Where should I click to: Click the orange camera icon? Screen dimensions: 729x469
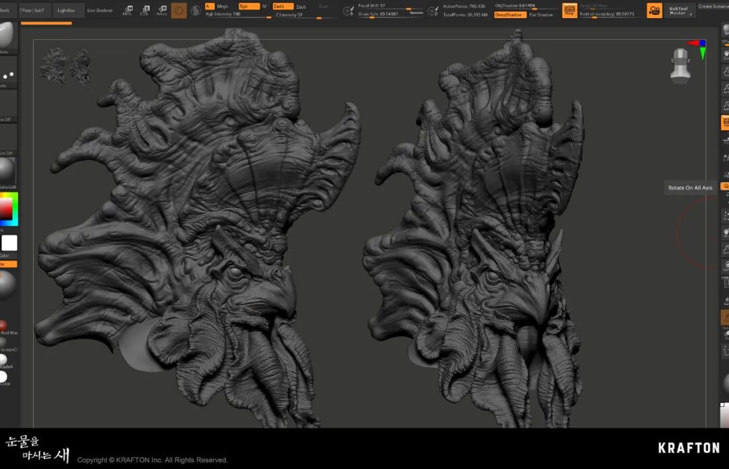click(654, 10)
